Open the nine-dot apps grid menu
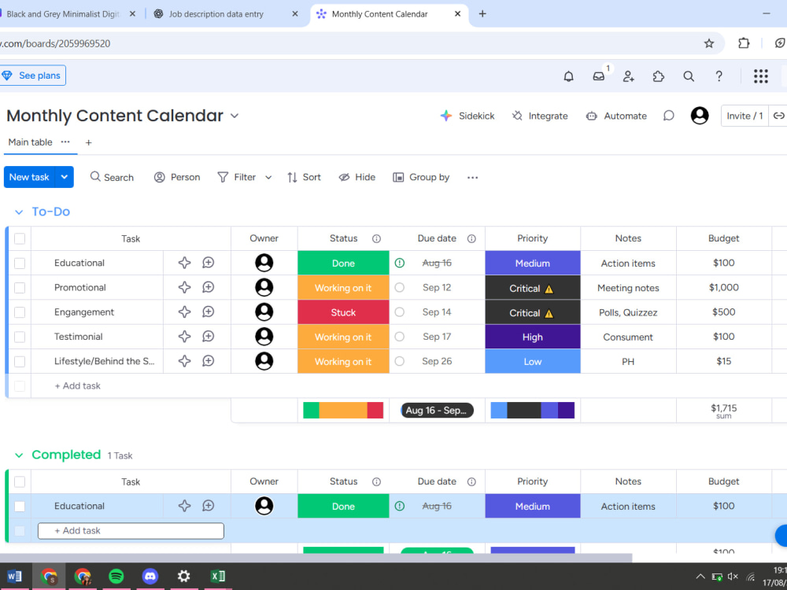This screenshot has height=590, width=787. coord(761,76)
